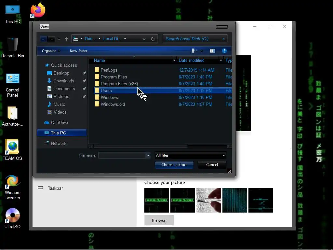Change view layout icon in toolbar

pyautogui.click(x=195, y=50)
